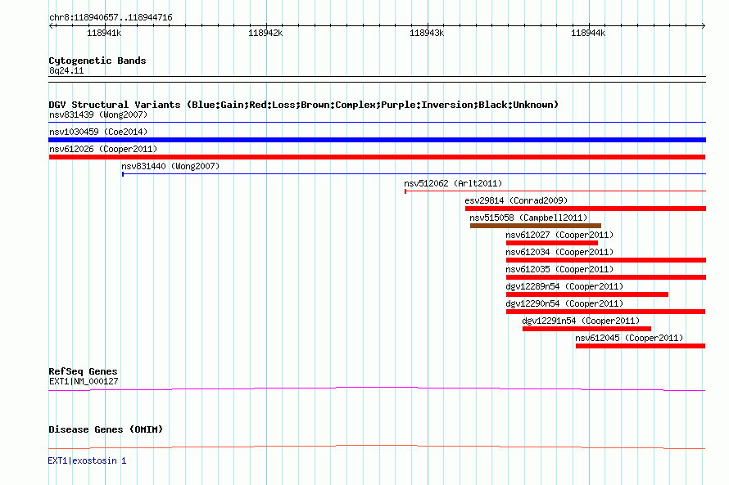Click the EXT1|NM_000127 transcript label
This screenshot has height=485, width=729.
pyautogui.click(x=84, y=381)
